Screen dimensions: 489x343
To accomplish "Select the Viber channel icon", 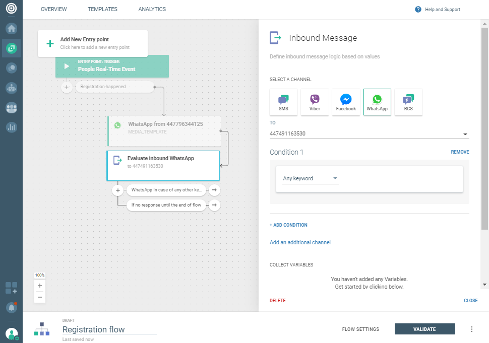I will pos(315,102).
